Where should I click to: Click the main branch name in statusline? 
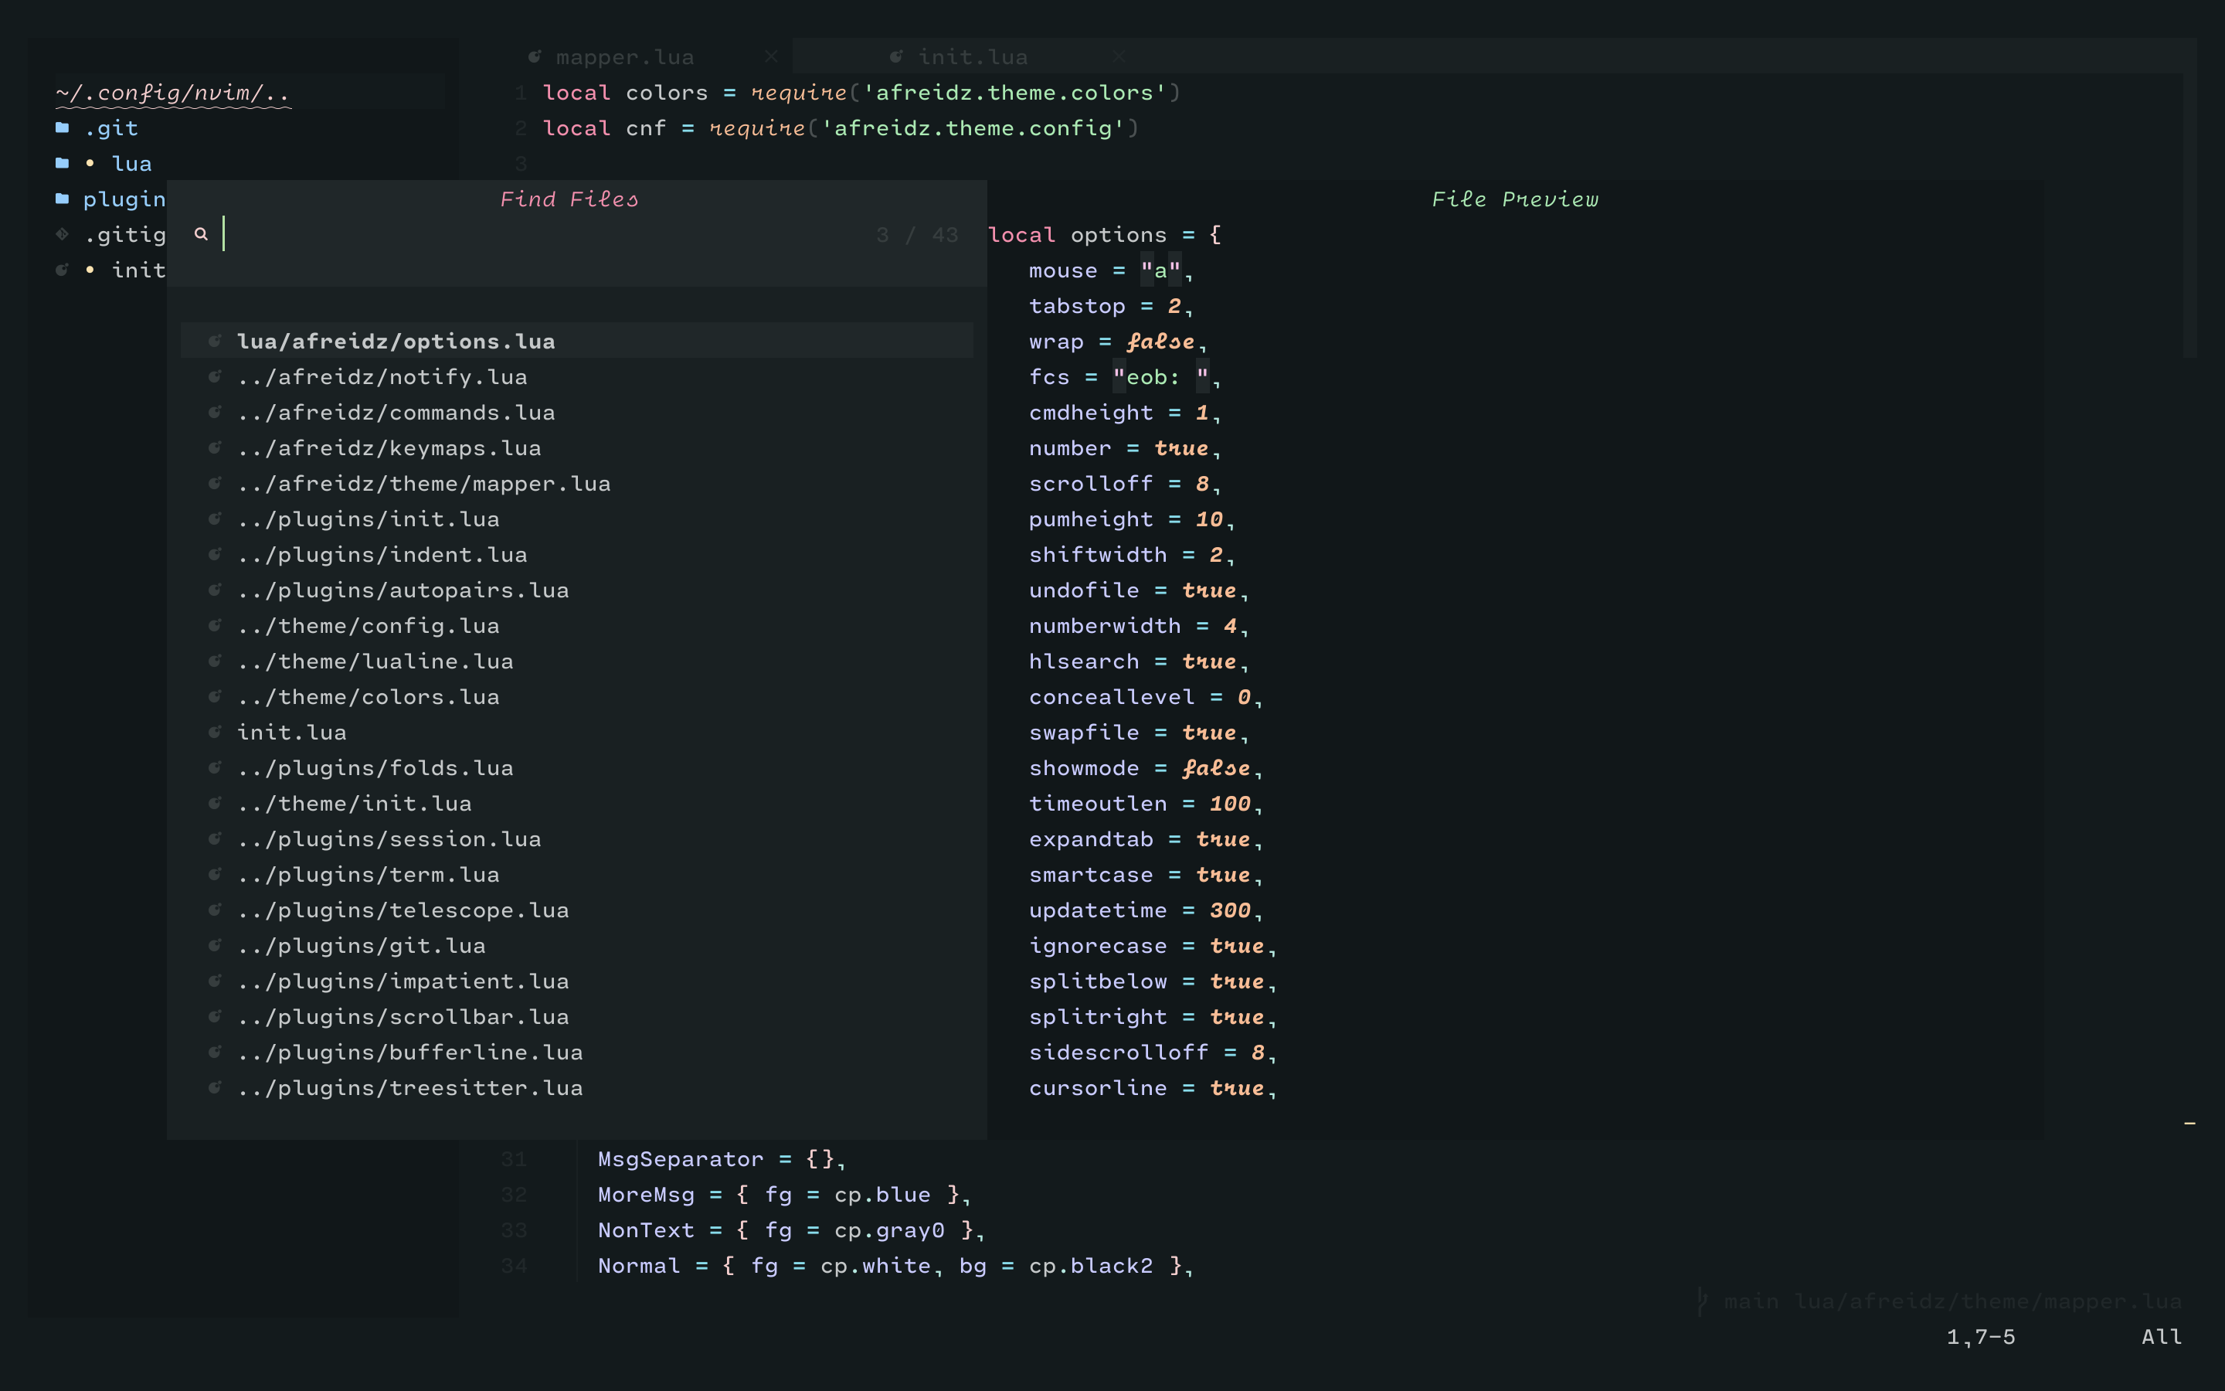pyautogui.click(x=1751, y=1302)
